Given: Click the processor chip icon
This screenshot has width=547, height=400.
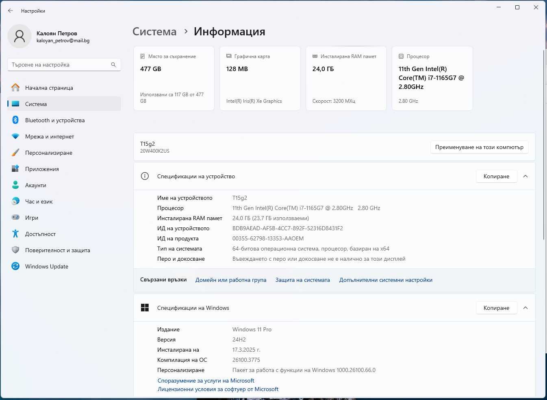Looking at the screenshot, I should pos(401,56).
